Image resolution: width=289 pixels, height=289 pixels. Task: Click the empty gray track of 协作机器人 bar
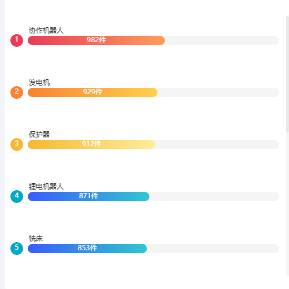[222, 40]
